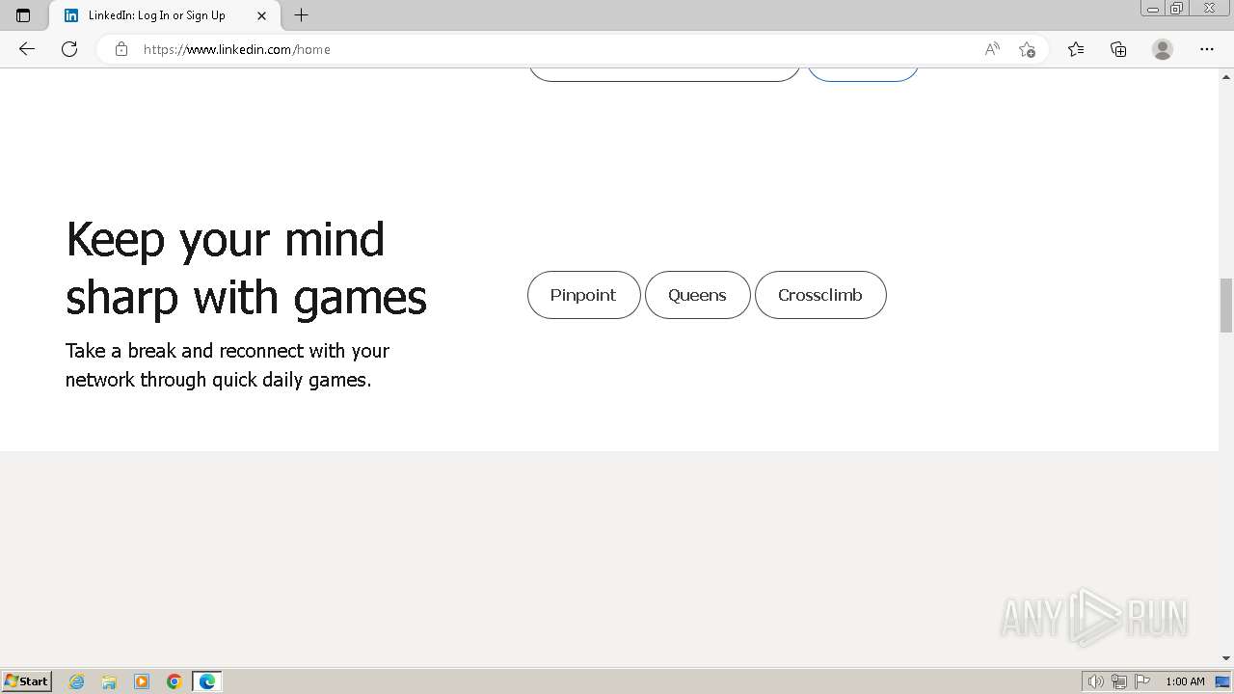Open File Explorer from taskbar

(109, 681)
